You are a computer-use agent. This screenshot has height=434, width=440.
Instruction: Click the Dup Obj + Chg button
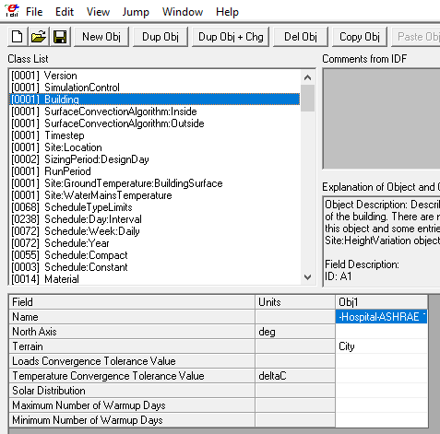coord(231,37)
